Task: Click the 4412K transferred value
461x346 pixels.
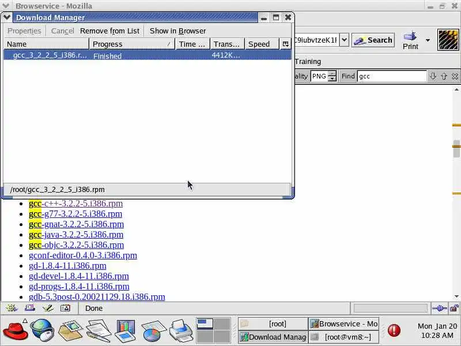Action: pyautogui.click(x=225, y=55)
